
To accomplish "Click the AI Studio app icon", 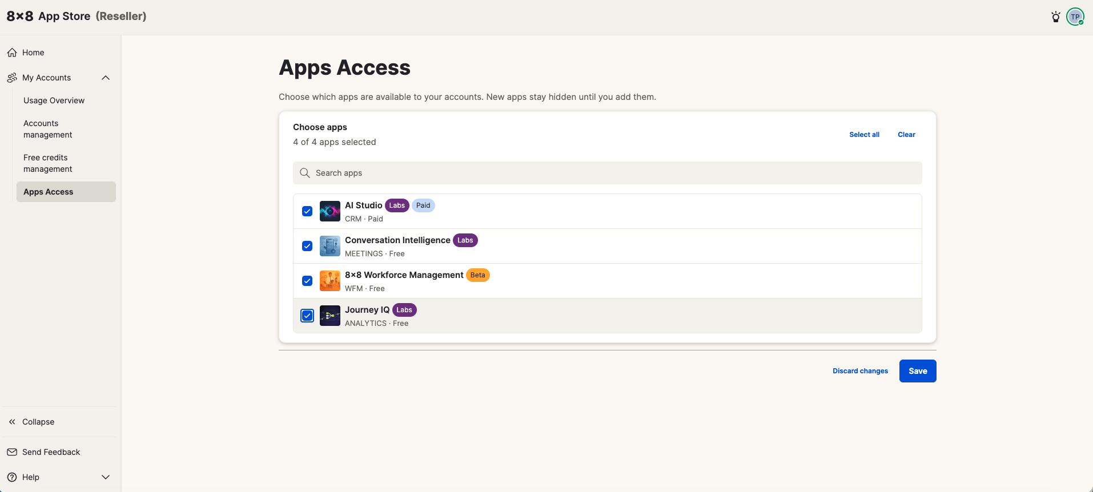I will (330, 211).
